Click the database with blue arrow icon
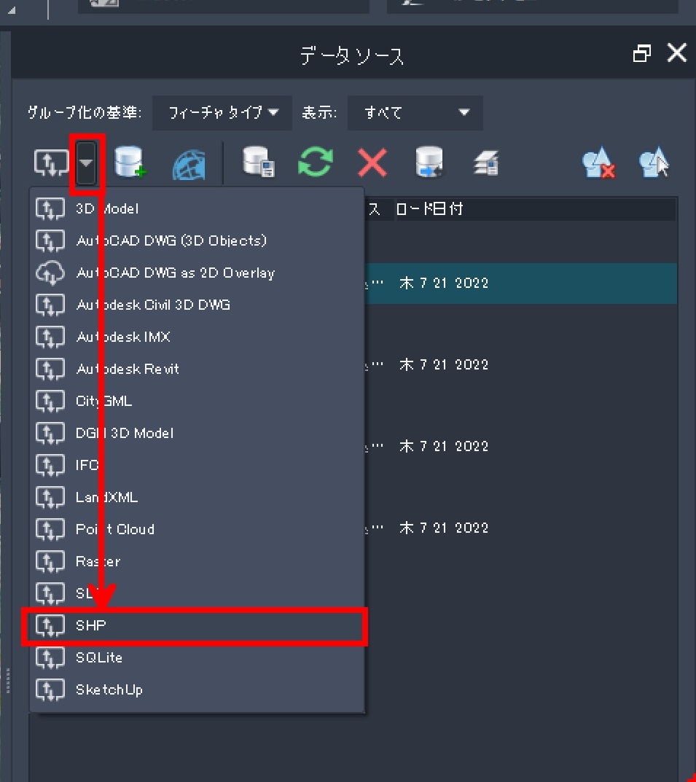 (429, 162)
